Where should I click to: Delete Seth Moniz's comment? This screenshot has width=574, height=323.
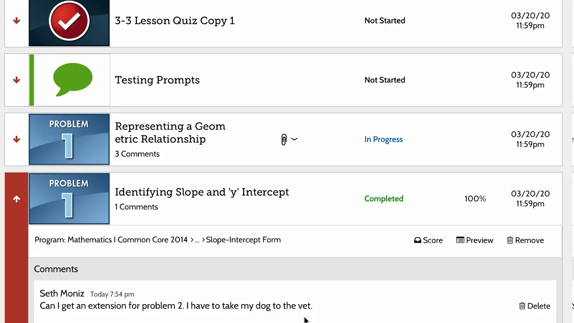pyautogui.click(x=535, y=306)
